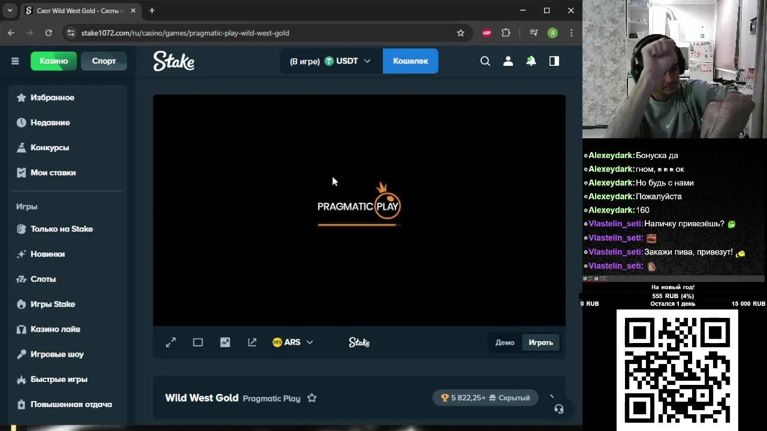Open Конкурсы in the sidebar

click(67, 147)
